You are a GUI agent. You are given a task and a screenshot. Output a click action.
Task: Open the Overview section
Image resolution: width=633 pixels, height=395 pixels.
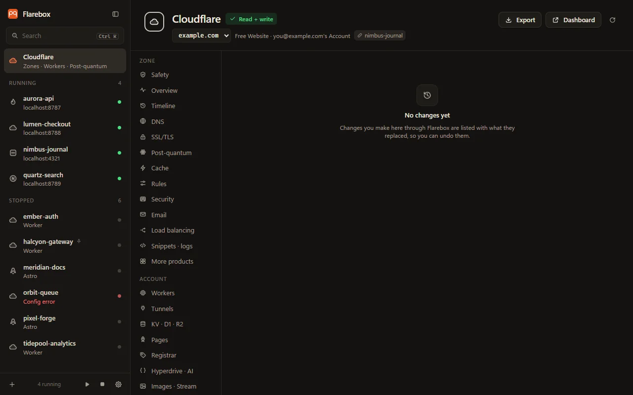[x=176, y=90]
